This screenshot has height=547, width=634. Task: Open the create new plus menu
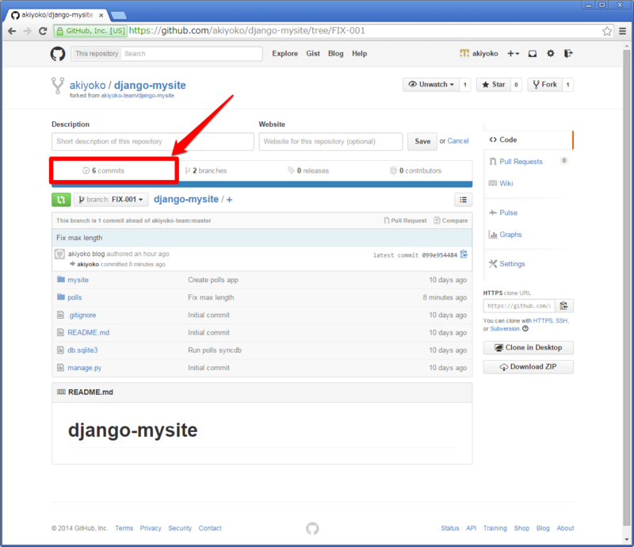[x=513, y=53]
